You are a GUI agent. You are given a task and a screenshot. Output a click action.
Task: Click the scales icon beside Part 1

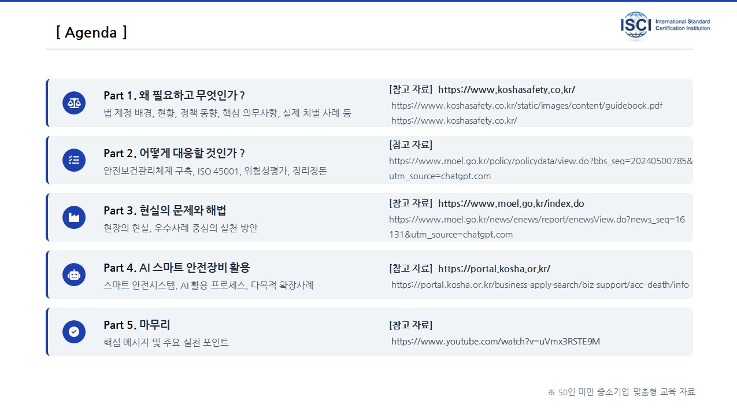74,103
